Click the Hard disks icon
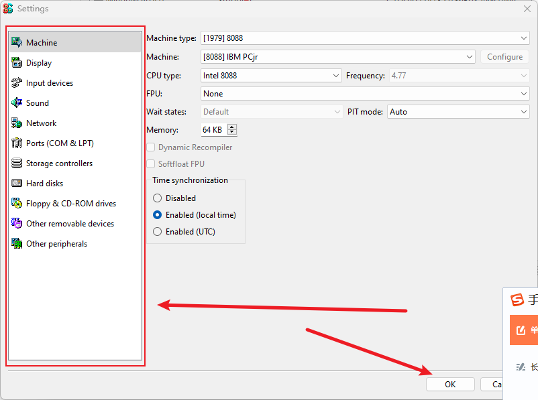Screen dimensions: 538x400 click(17, 184)
